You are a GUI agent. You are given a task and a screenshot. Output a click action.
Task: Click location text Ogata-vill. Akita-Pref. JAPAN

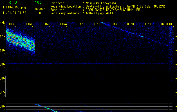110,6
